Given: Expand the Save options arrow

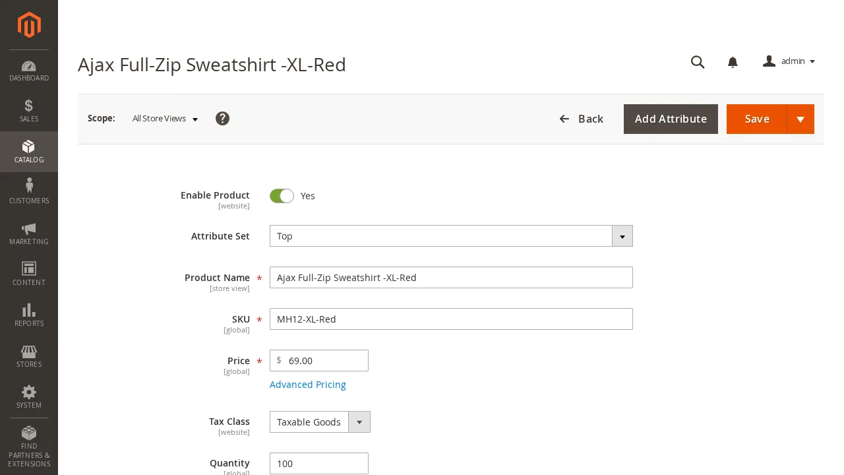Looking at the screenshot, I should tap(800, 119).
